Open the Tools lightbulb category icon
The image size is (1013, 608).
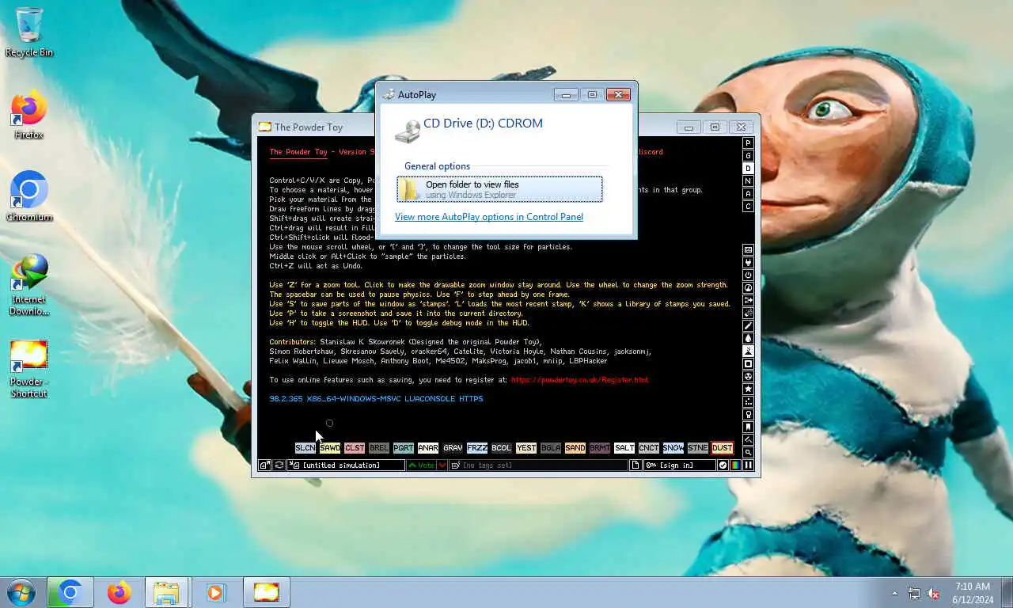[x=748, y=414]
